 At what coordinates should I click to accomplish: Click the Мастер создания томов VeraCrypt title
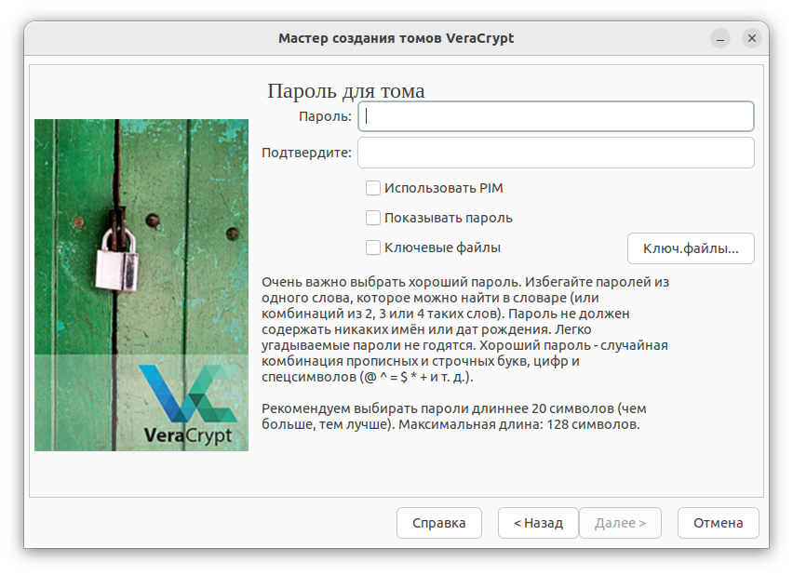[396, 38]
